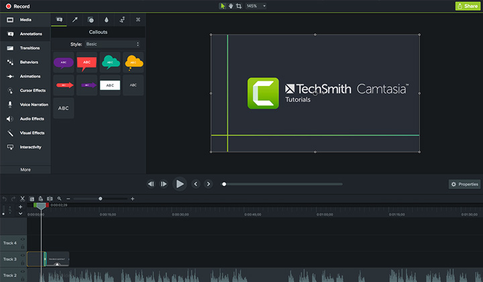Screen dimensions: 483x282
Task: Select the TechSmith Camtasia logo on the canvas
Action: coord(328,93)
